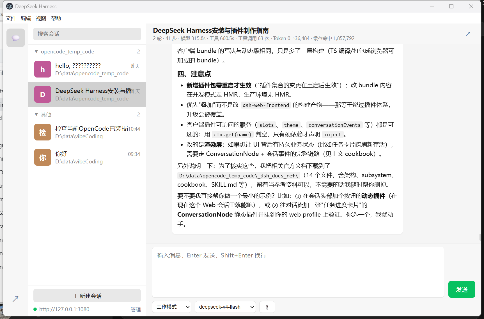This screenshot has width=484, height=319.
Task: Open the conversations chat bubble sidebar icon
Action: (x=16, y=38)
